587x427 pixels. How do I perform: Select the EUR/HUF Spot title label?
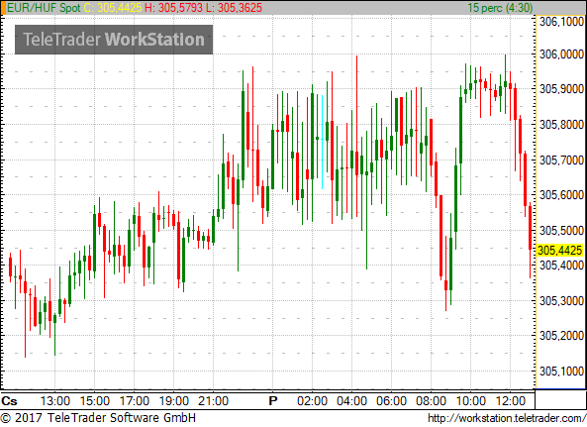(x=44, y=8)
